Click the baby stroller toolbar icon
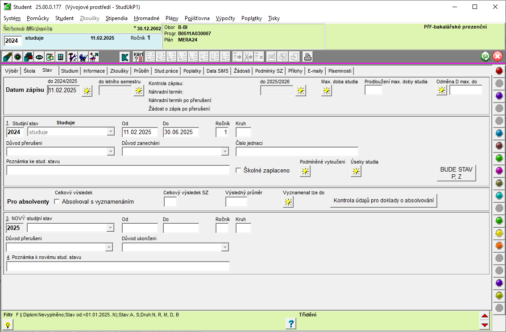Screen dimensions: 506x332 (83, 57)
